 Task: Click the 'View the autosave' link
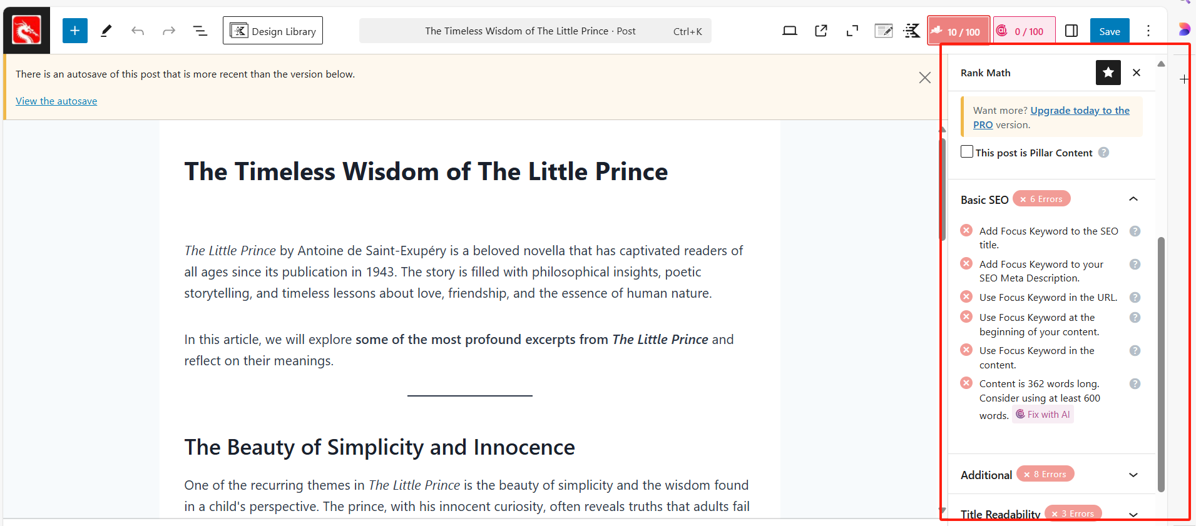pos(56,101)
